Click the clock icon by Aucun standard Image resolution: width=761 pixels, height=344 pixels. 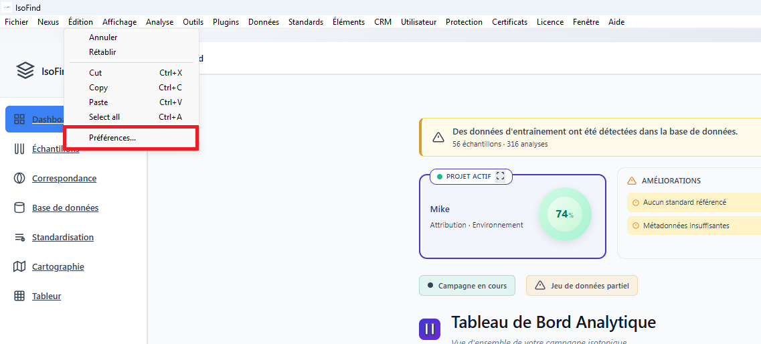coord(636,202)
